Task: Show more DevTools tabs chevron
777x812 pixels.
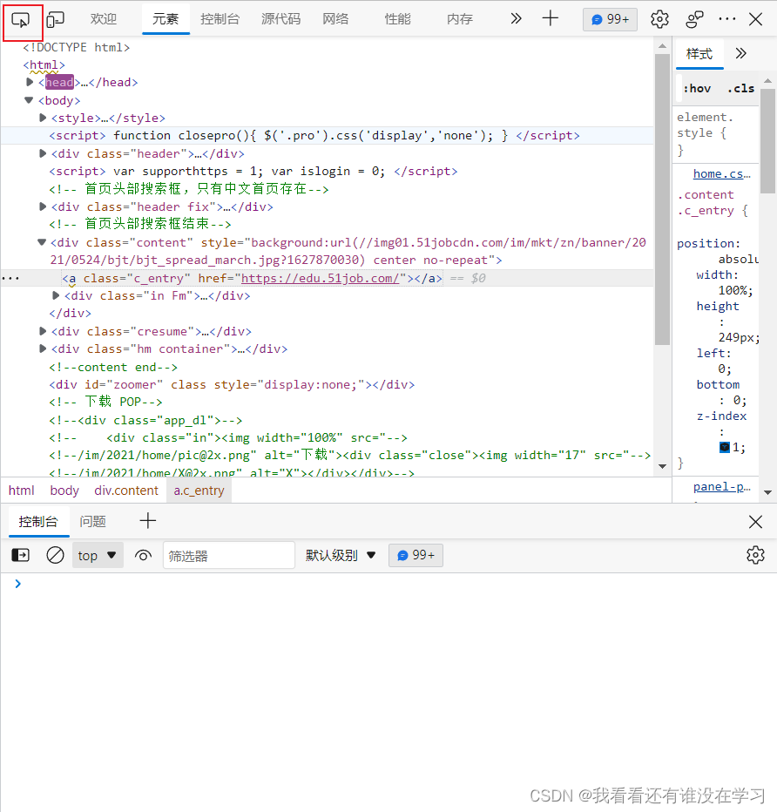Action: pos(516,19)
